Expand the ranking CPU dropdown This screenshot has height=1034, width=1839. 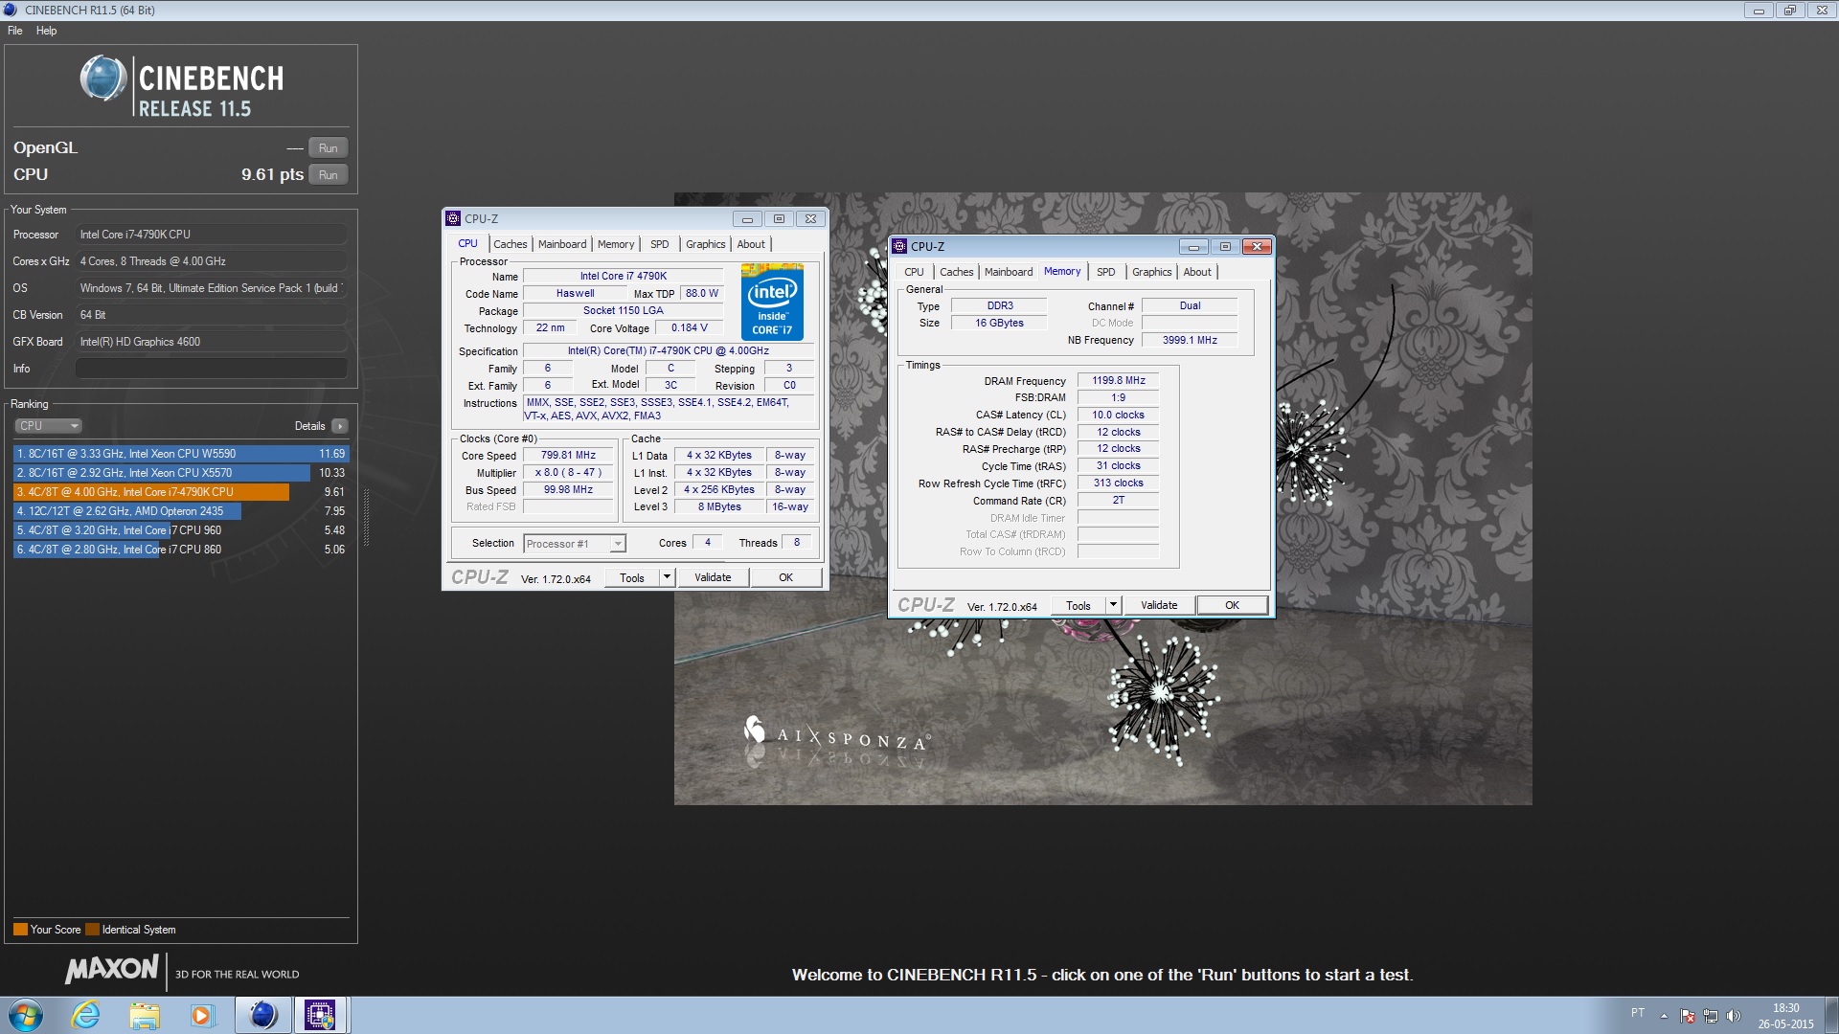point(48,426)
